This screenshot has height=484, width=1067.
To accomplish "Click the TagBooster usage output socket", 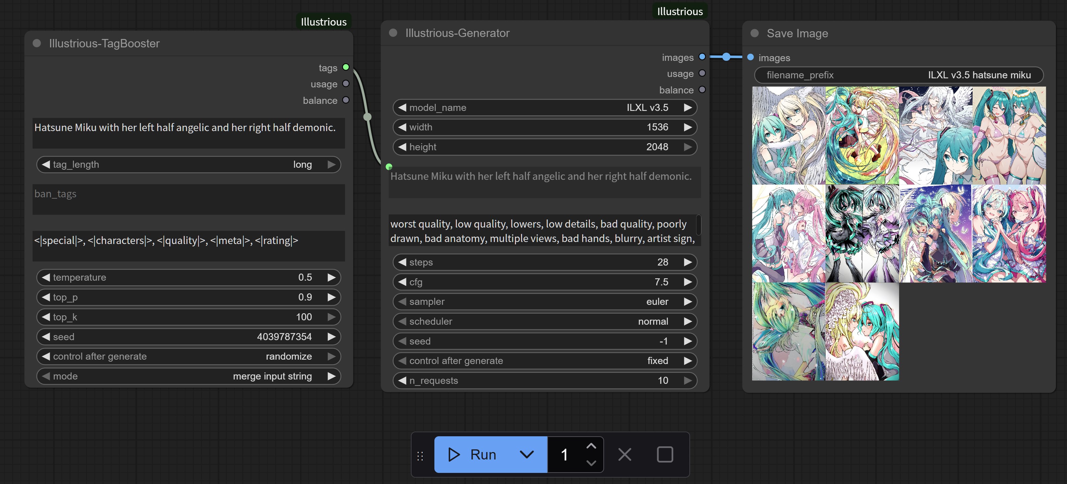I will [346, 84].
